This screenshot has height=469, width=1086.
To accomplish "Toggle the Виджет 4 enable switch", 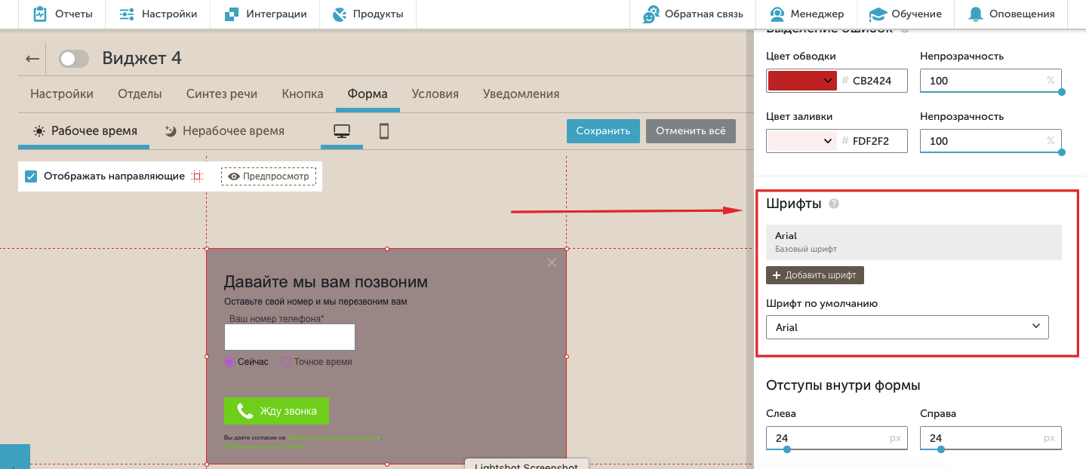I will (x=74, y=59).
